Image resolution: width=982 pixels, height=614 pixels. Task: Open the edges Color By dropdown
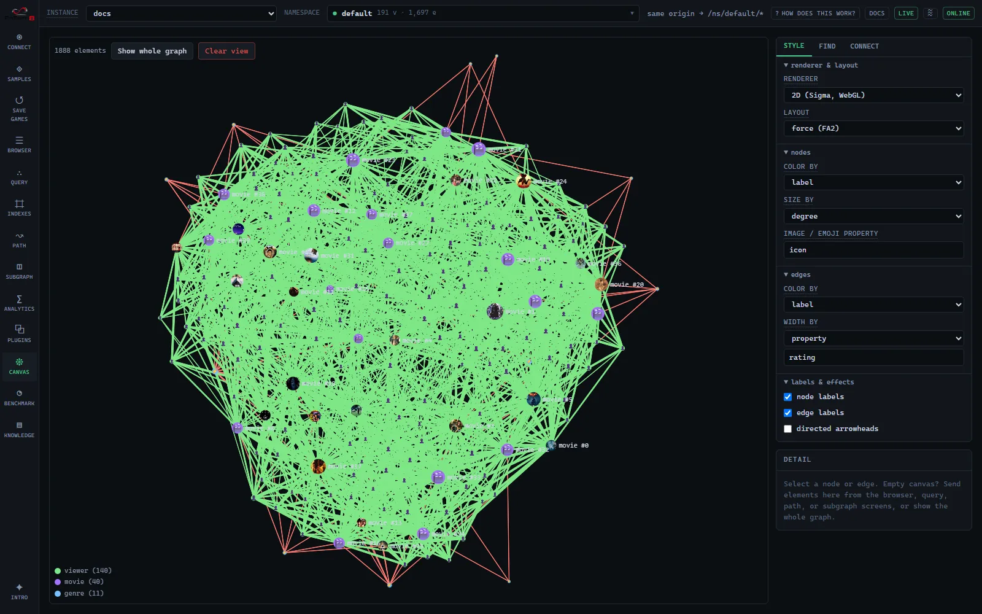pyautogui.click(x=873, y=305)
